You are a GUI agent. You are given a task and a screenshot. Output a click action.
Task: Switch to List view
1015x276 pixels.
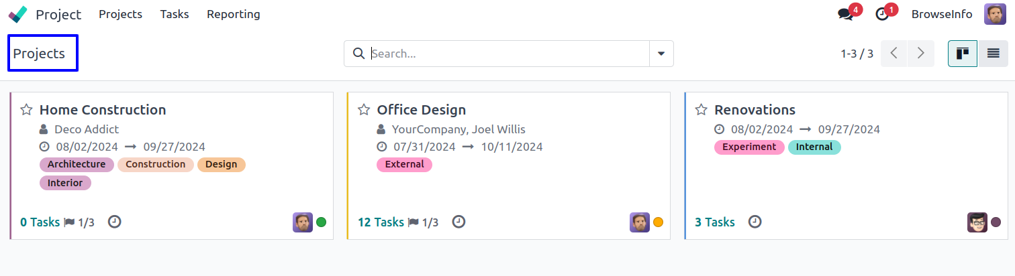coord(993,54)
